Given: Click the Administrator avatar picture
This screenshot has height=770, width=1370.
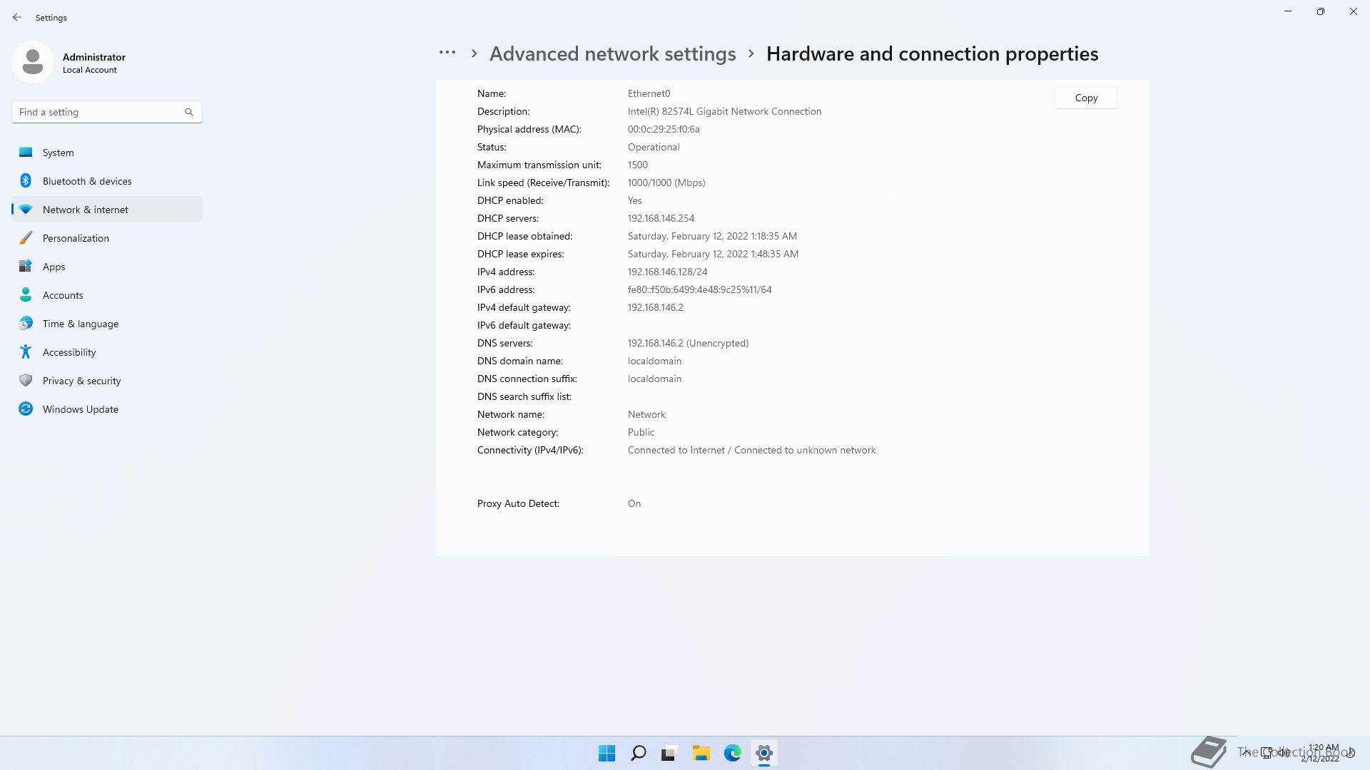Looking at the screenshot, I should point(33,62).
